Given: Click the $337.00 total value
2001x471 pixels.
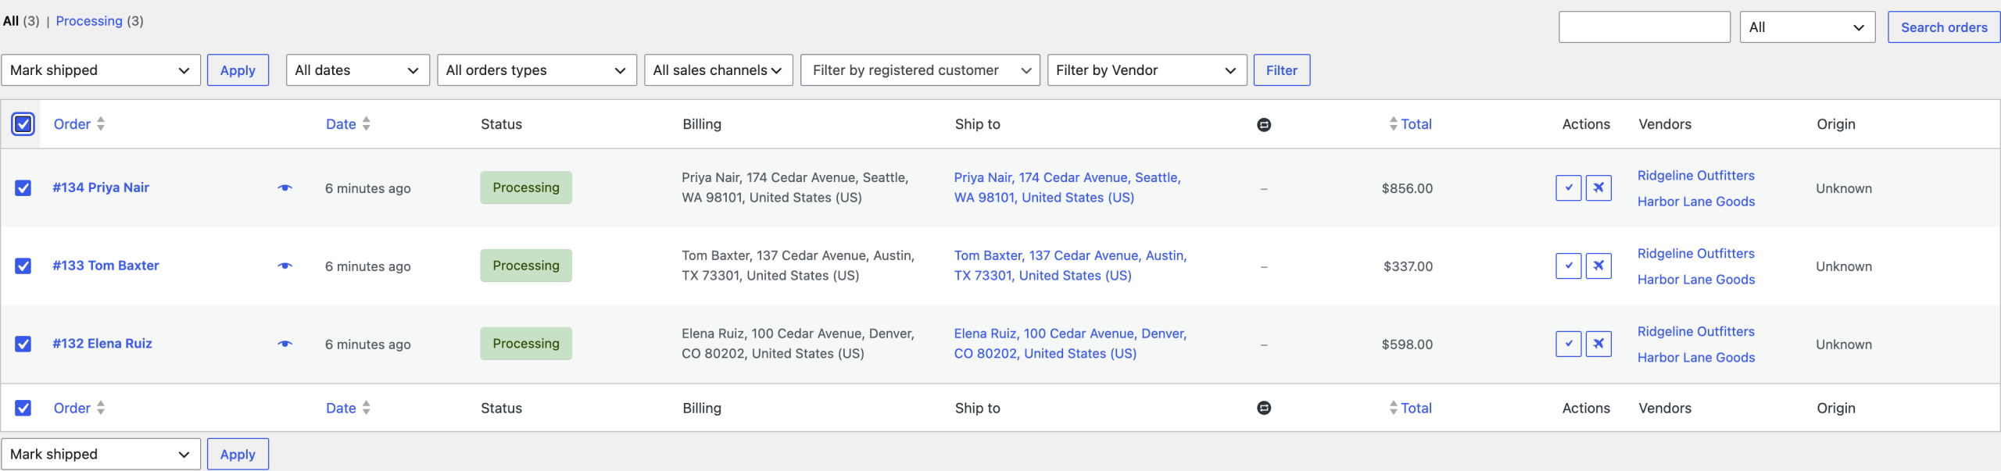Looking at the screenshot, I should click(x=1408, y=266).
